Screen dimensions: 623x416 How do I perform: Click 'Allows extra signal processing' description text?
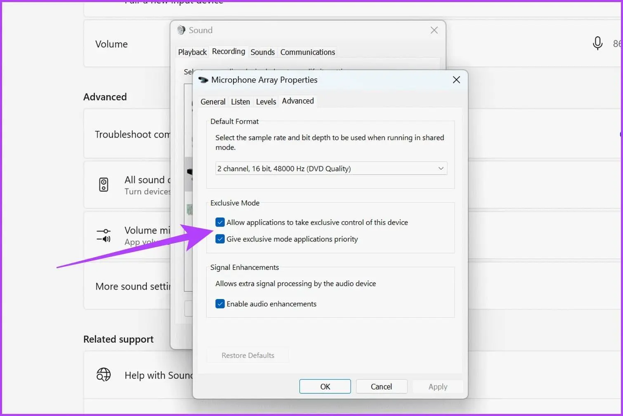[x=295, y=283]
